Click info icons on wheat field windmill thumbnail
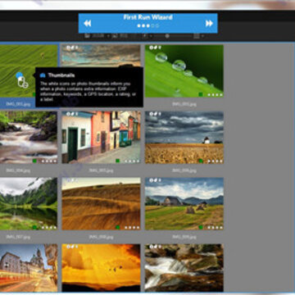Image resolution: width=295 pixels, height=295 pixels. (x=155, y=114)
